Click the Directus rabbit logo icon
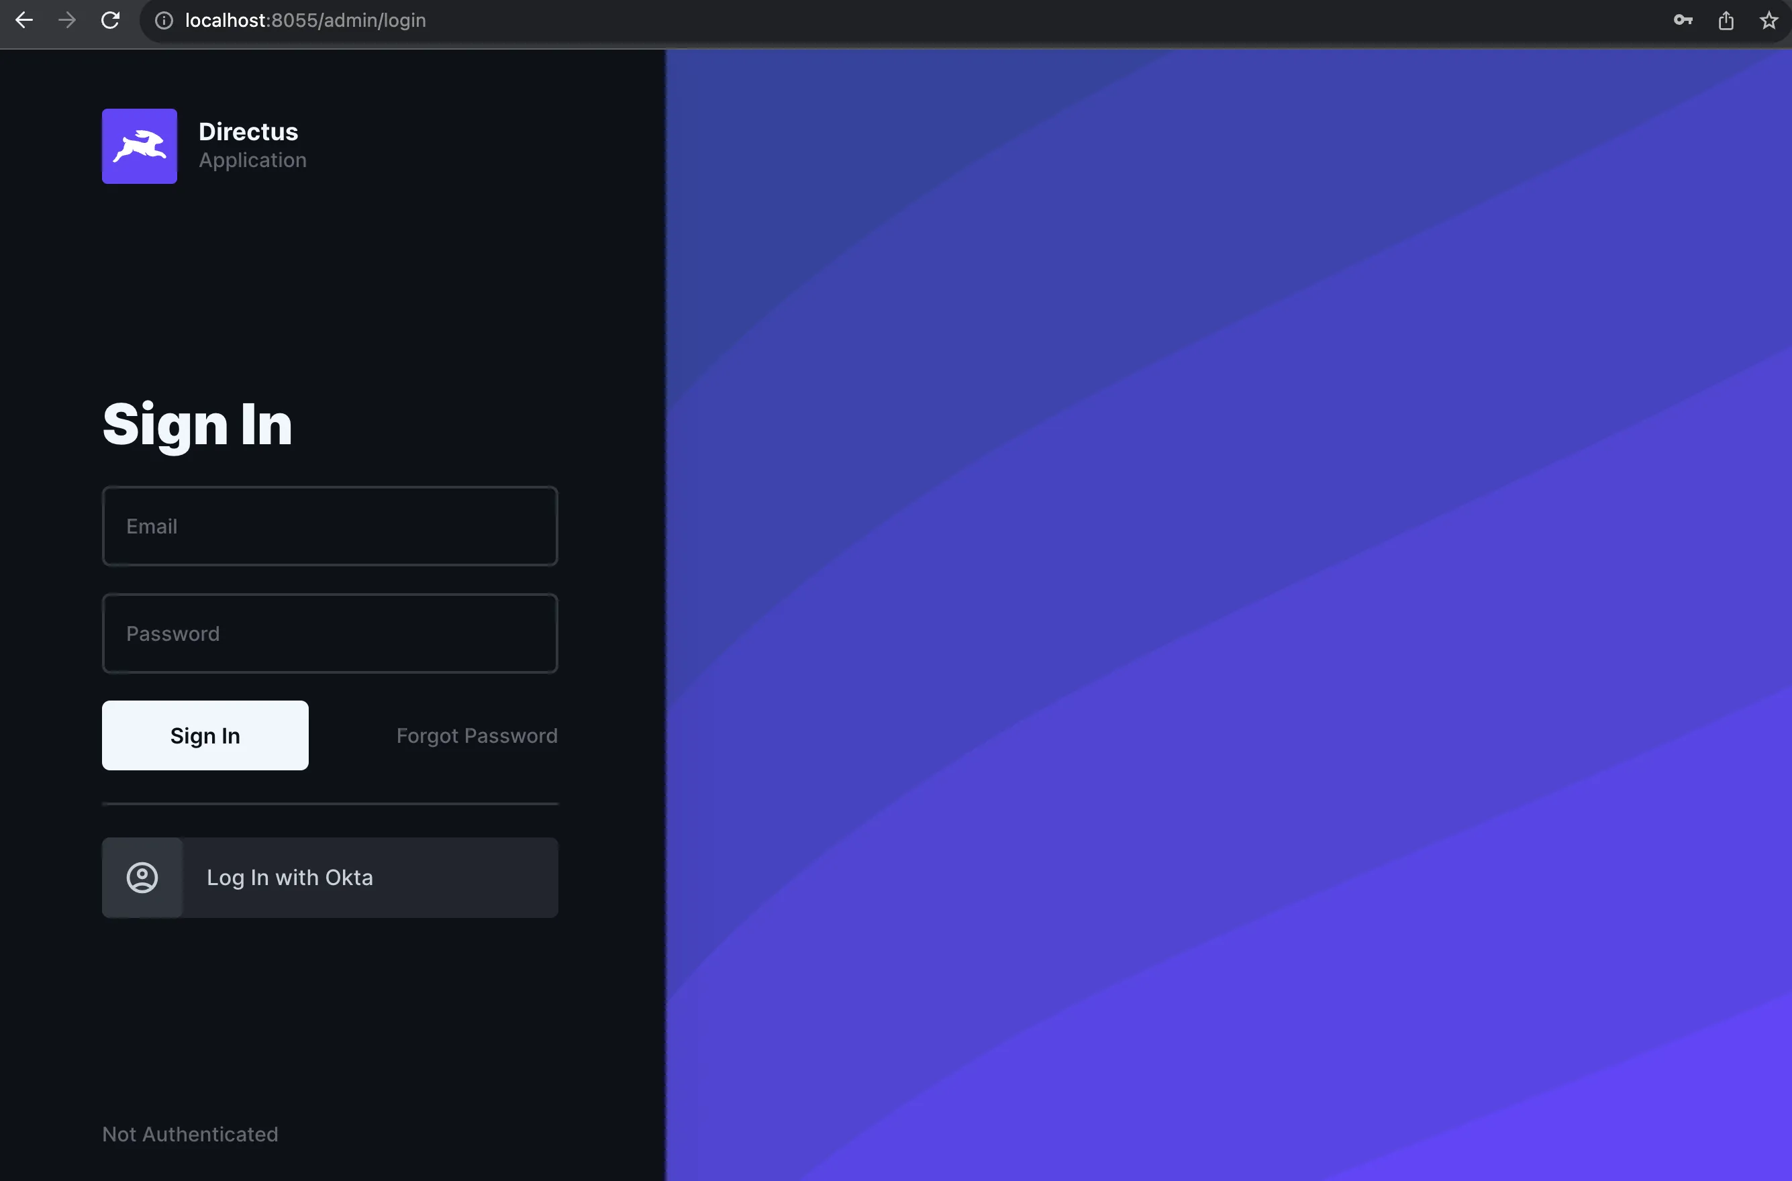Screen dimensions: 1792x1181 [139, 146]
